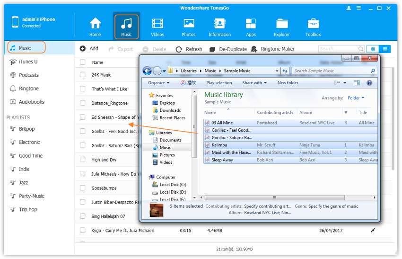Viewport: 402px width, 259px height.
Task: Go to the Apps section icon
Action: click(251, 25)
